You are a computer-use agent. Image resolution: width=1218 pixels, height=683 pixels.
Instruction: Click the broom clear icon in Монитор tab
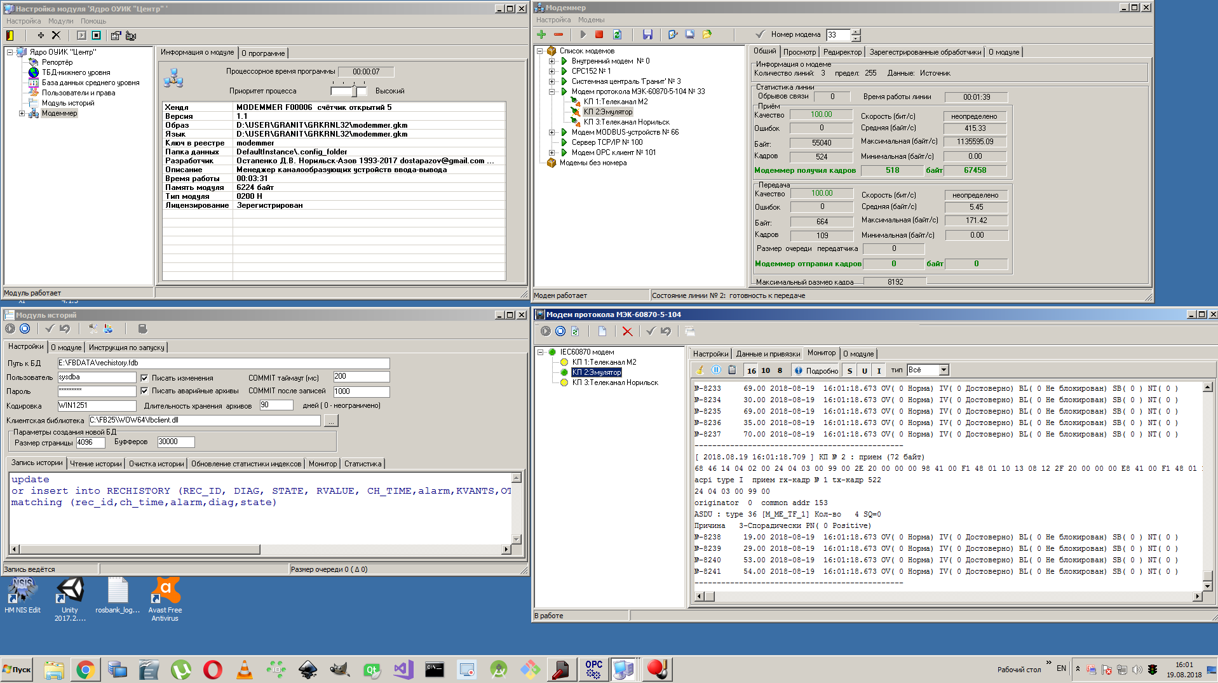pos(700,370)
